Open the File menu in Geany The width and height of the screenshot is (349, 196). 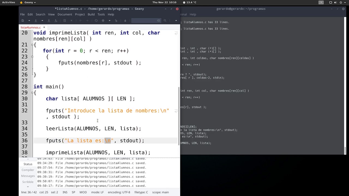coord(22,14)
